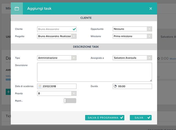Click the Ripeti... label
The width and height of the screenshot is (176, 130).
click(19, 101)
